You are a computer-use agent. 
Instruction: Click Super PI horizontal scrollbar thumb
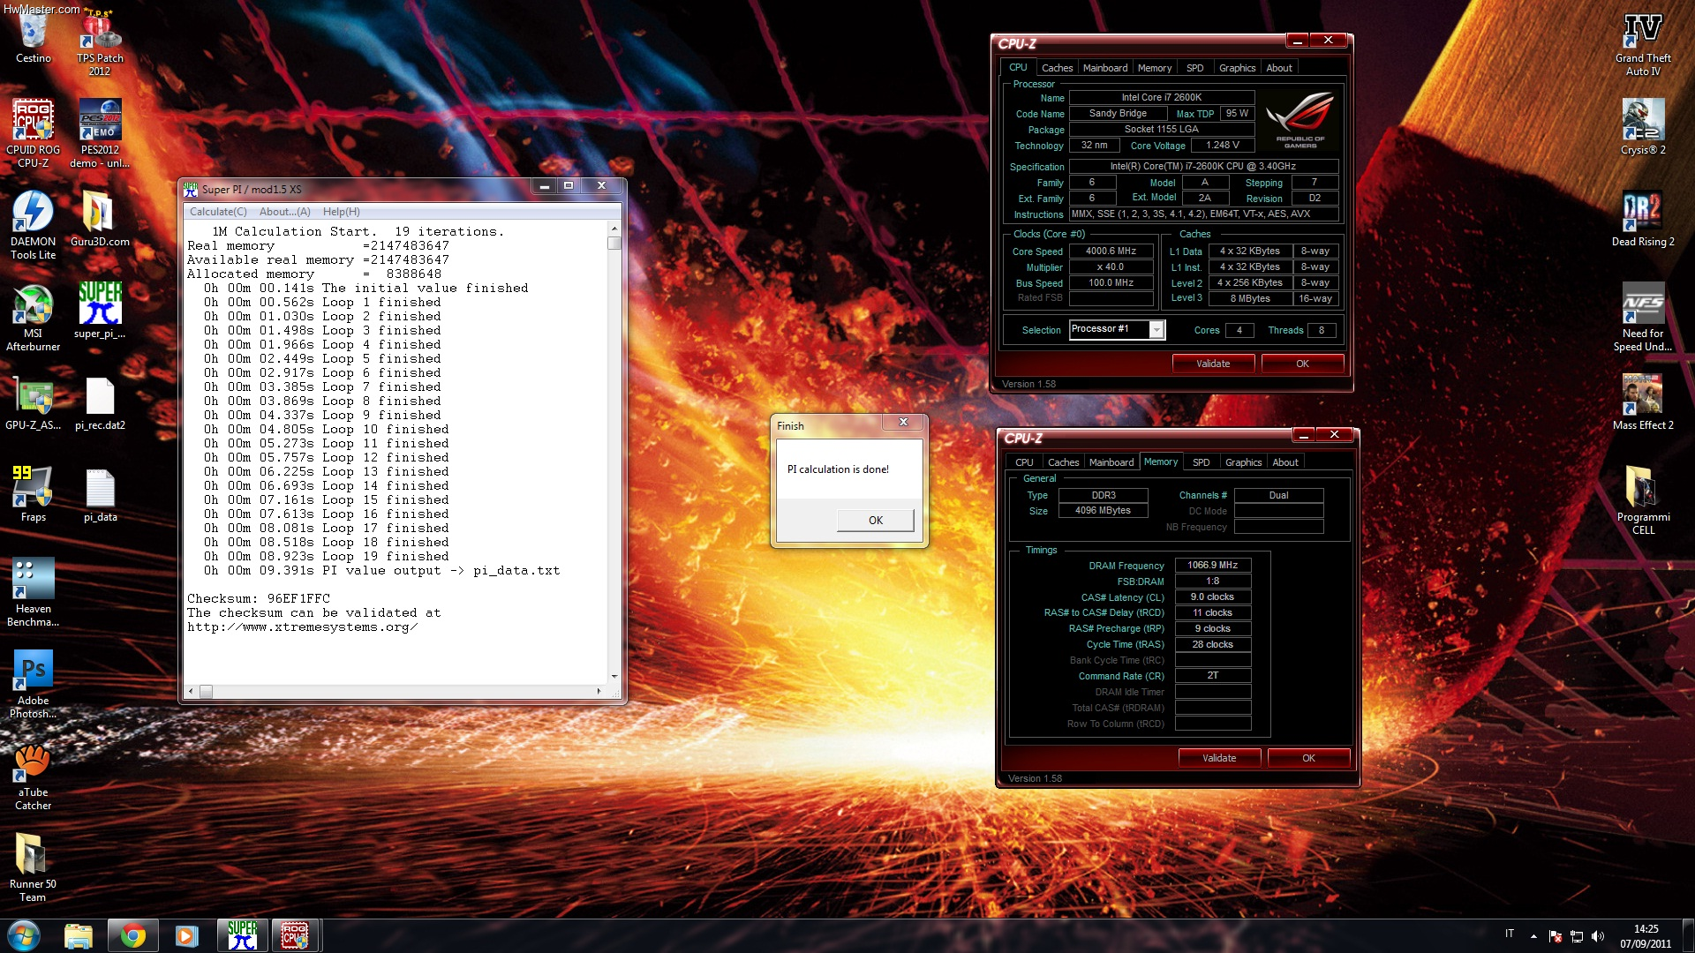coord(206,692)
